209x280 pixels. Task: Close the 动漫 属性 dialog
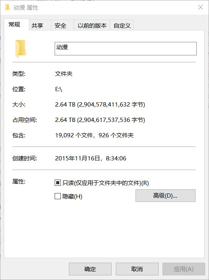click(x=201, y=7)
